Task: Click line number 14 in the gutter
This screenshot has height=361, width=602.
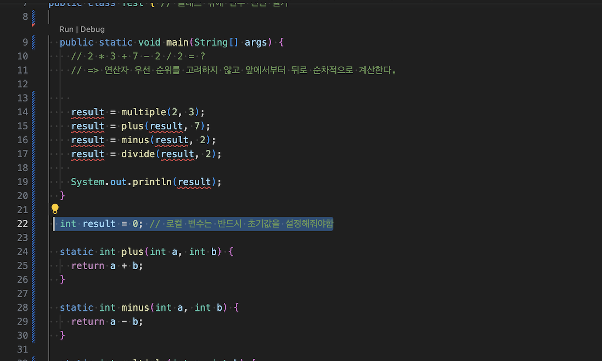Action: point(22,112)
